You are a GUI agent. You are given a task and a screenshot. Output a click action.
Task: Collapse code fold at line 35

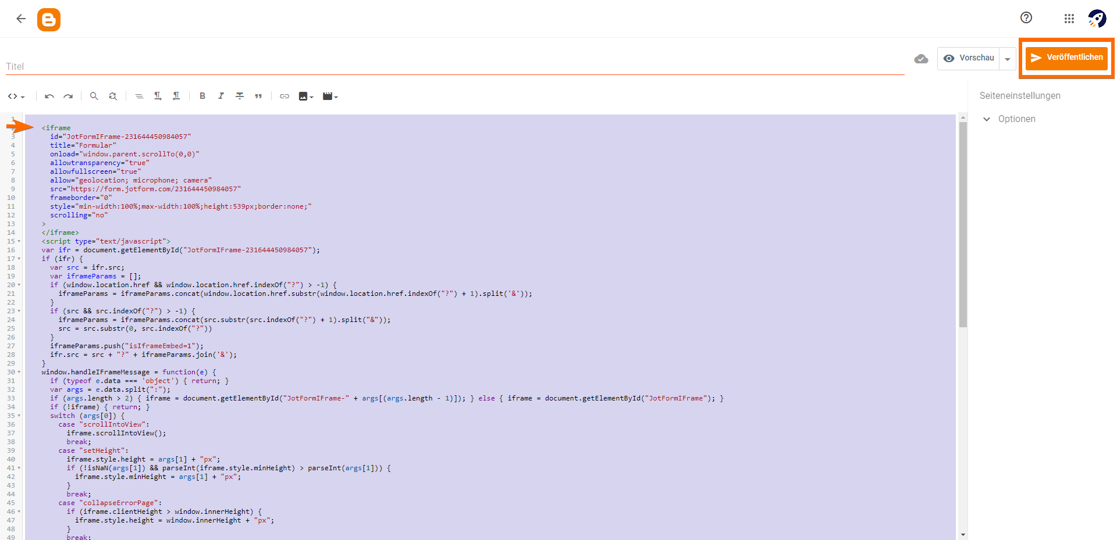(x=19, y=416)
